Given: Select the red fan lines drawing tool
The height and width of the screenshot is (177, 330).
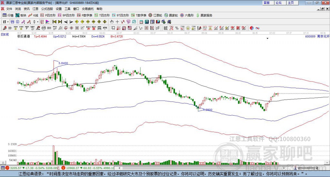Looking at the screenshot, I should point(118,28).
